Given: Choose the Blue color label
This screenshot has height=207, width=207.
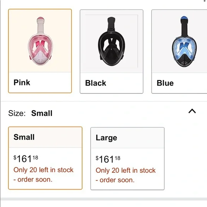Looking at the screenshot, I should pos(165,83).
